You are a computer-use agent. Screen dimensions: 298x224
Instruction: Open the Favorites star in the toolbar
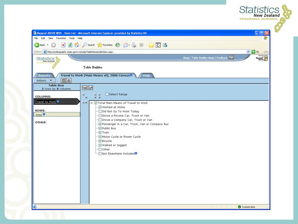point(100,45)
